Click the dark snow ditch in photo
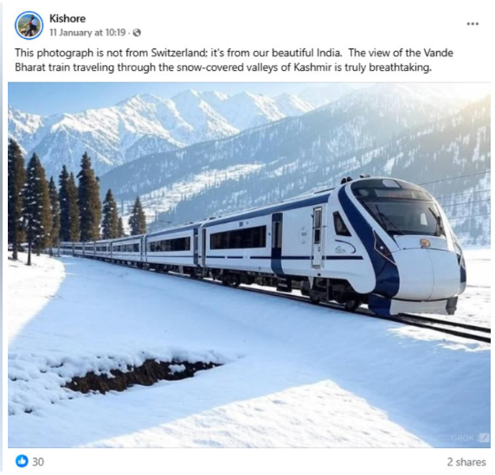The image size is (495, 475). (142, 376)
